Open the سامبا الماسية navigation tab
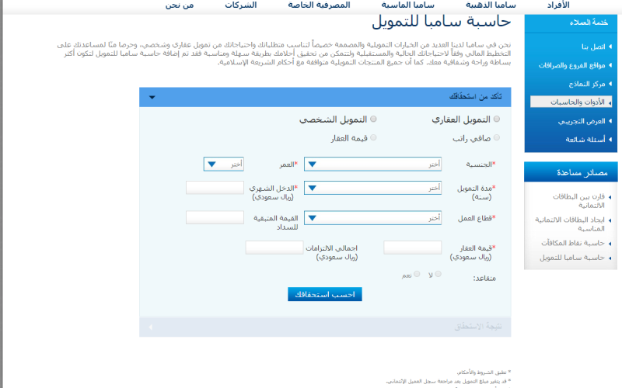This screenshot has width=622, height=388. (407, 5)
